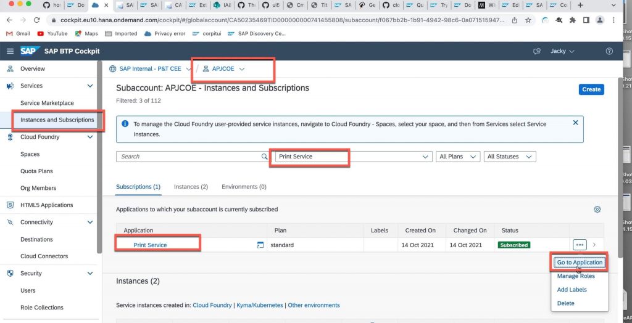
Task: Dismiss the Cloud Foundry info message
Action: (x=575, y=123)
